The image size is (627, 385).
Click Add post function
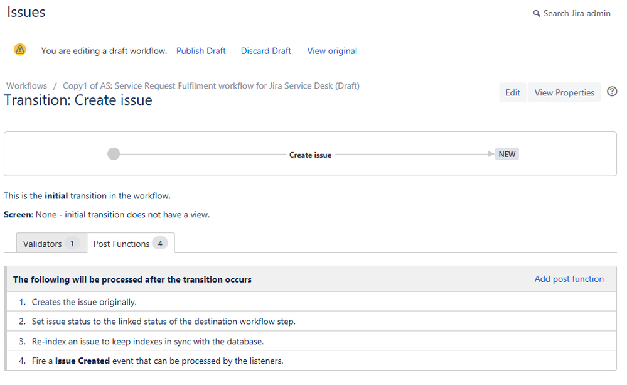click(569, 278)
